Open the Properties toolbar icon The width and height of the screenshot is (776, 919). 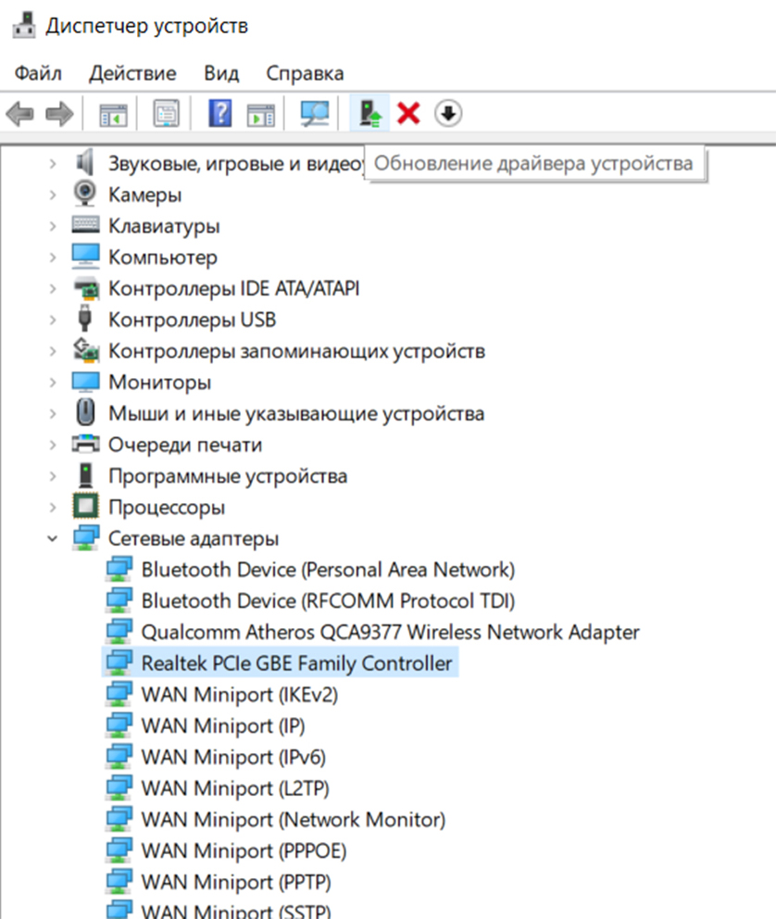click(x=167, y=114)
